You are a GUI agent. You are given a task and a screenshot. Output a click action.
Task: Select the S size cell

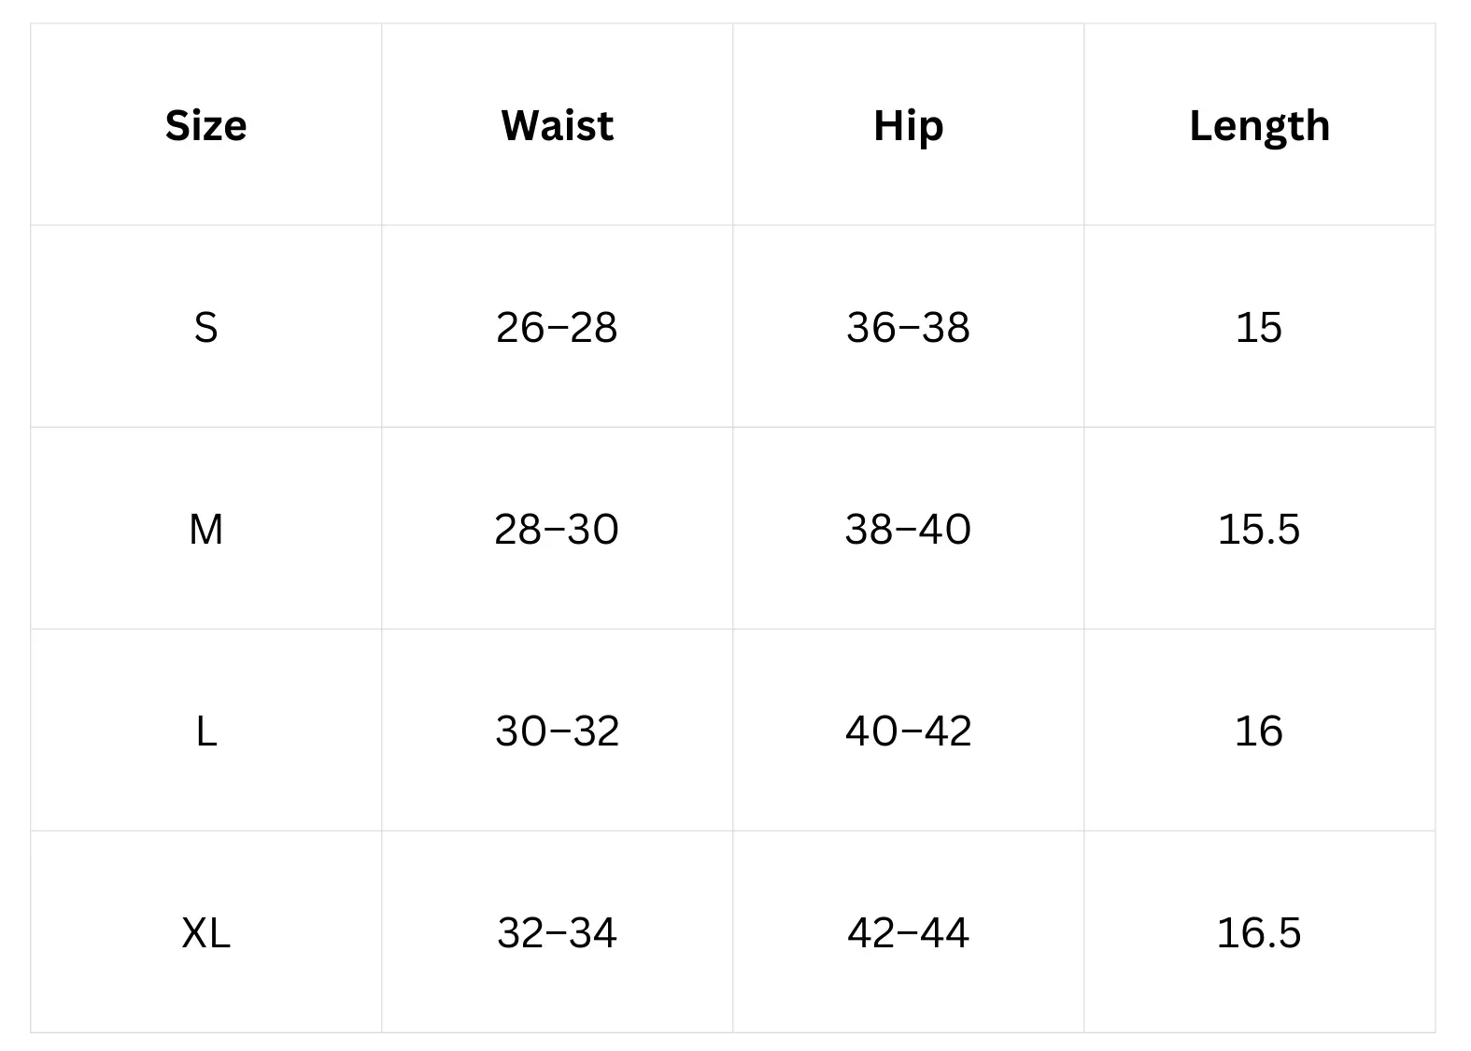(x=205, y=327)
